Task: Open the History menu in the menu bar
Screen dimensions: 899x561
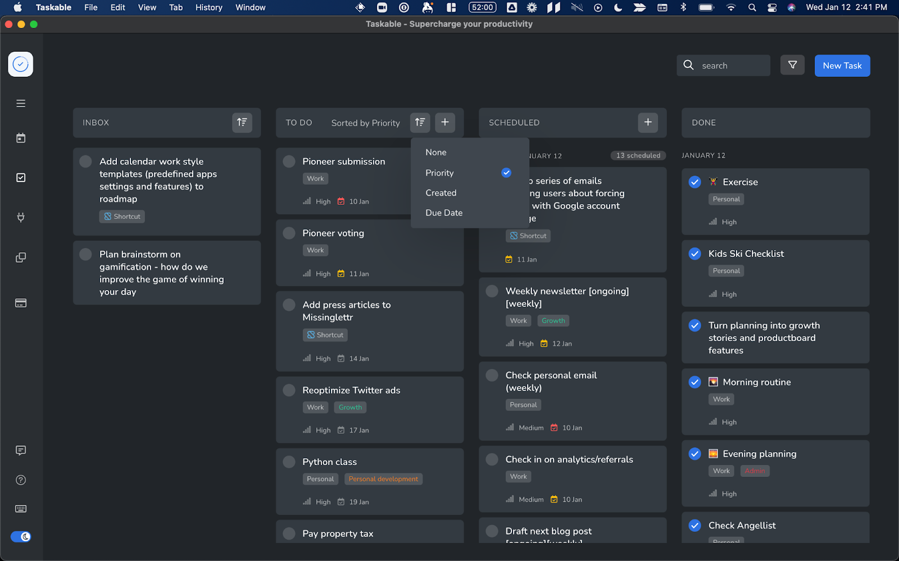Action: point(208,7)
